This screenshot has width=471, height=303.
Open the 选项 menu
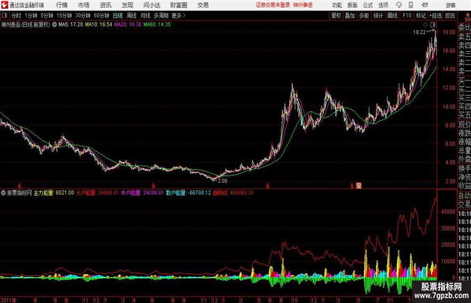383,5
